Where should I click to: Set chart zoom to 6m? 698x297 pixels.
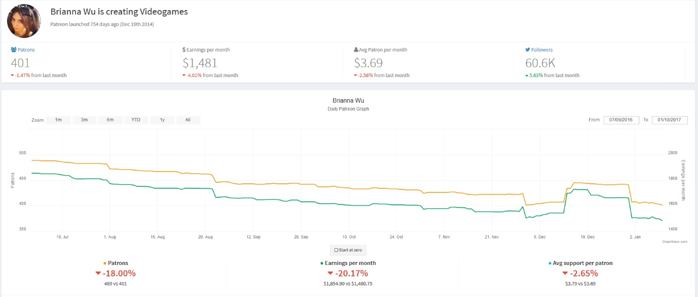[110, 120]
